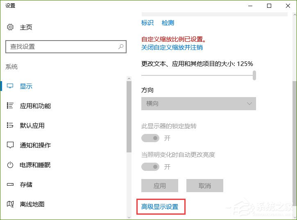Toggle the rotation lock switch

150,138
